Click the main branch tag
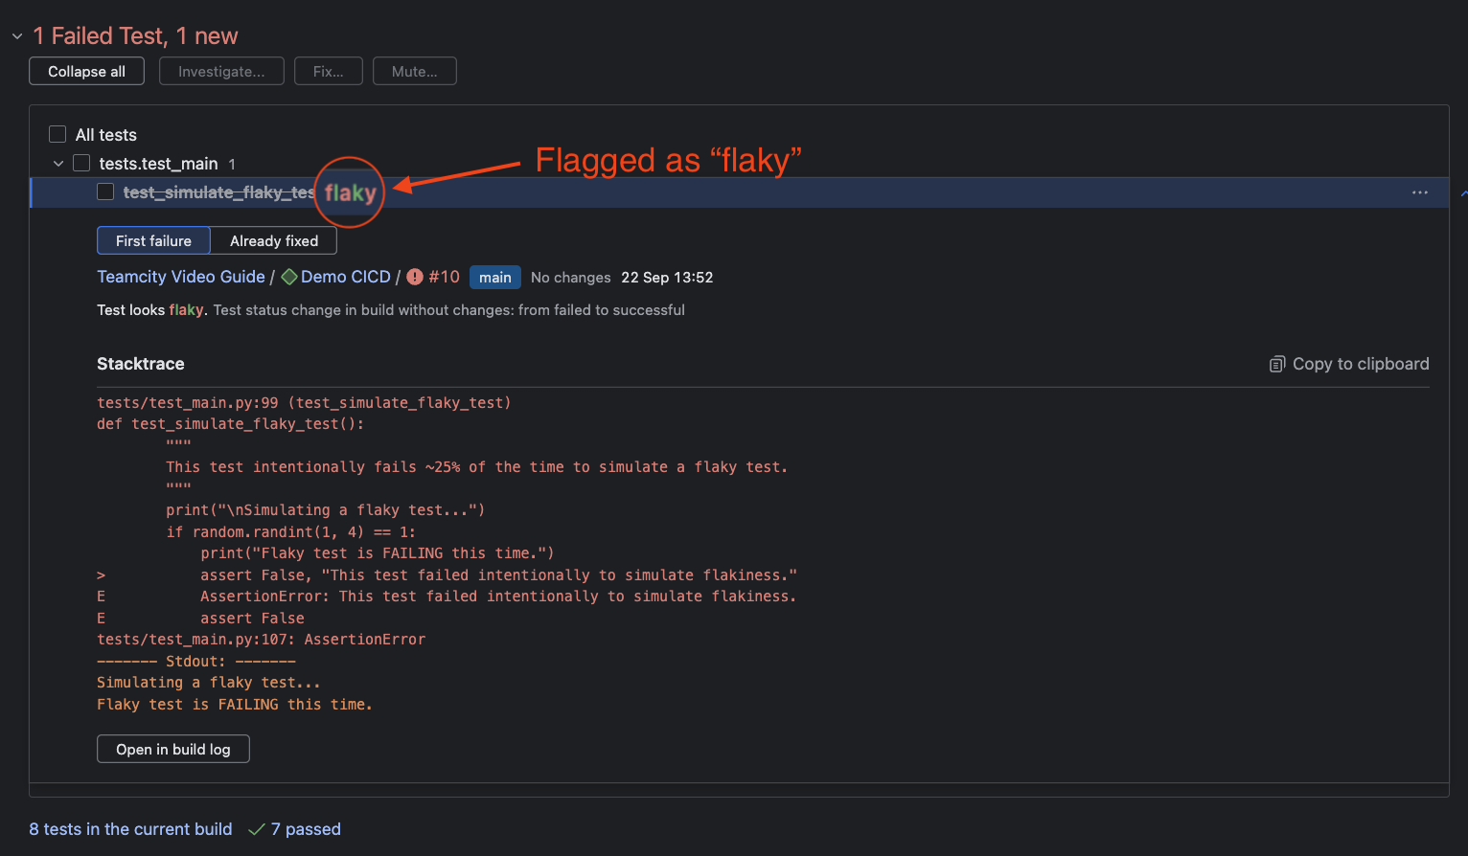This screenshot has height=856, width=1468. (x=495, y=277)
